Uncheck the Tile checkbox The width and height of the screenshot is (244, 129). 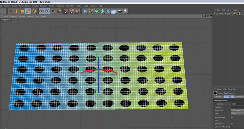coord(232,121)
